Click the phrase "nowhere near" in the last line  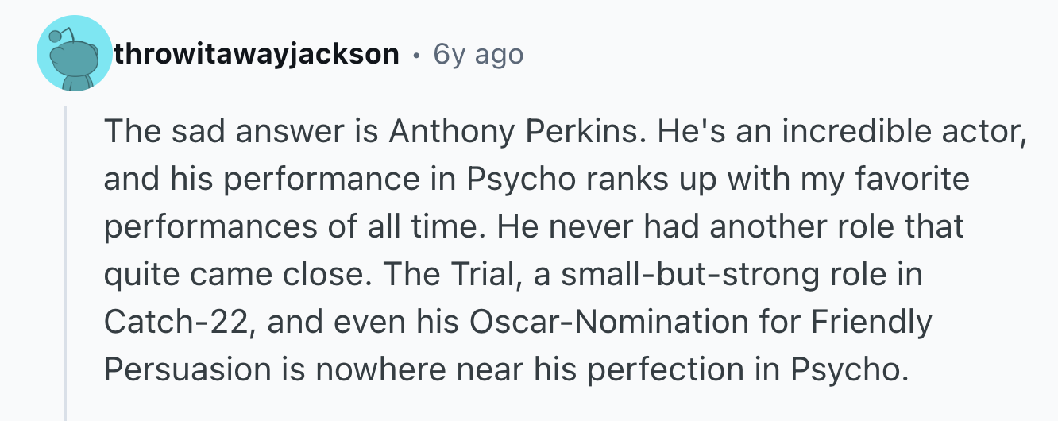click(396, 369)
